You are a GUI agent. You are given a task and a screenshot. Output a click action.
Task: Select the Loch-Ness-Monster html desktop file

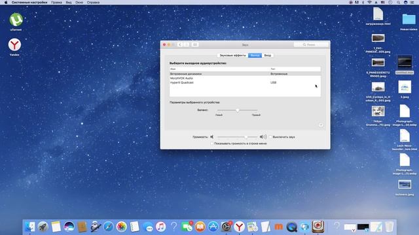click(x=405, y=136)
